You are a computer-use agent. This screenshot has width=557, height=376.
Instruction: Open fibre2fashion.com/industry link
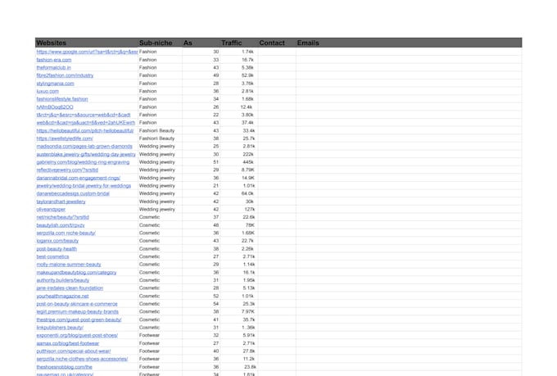click(65, 75)
